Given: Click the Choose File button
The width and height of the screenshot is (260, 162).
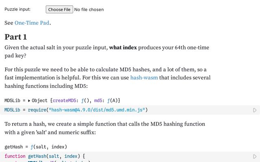Looking at the screenshot, I should (59, 9).
